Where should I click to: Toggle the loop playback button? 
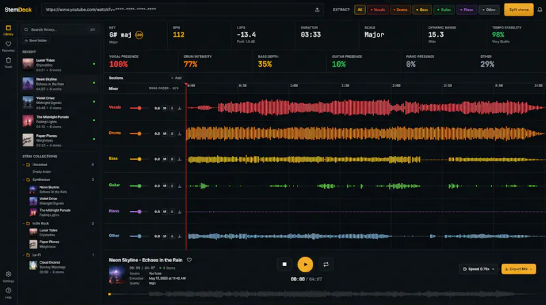click(x=326, y=264)
